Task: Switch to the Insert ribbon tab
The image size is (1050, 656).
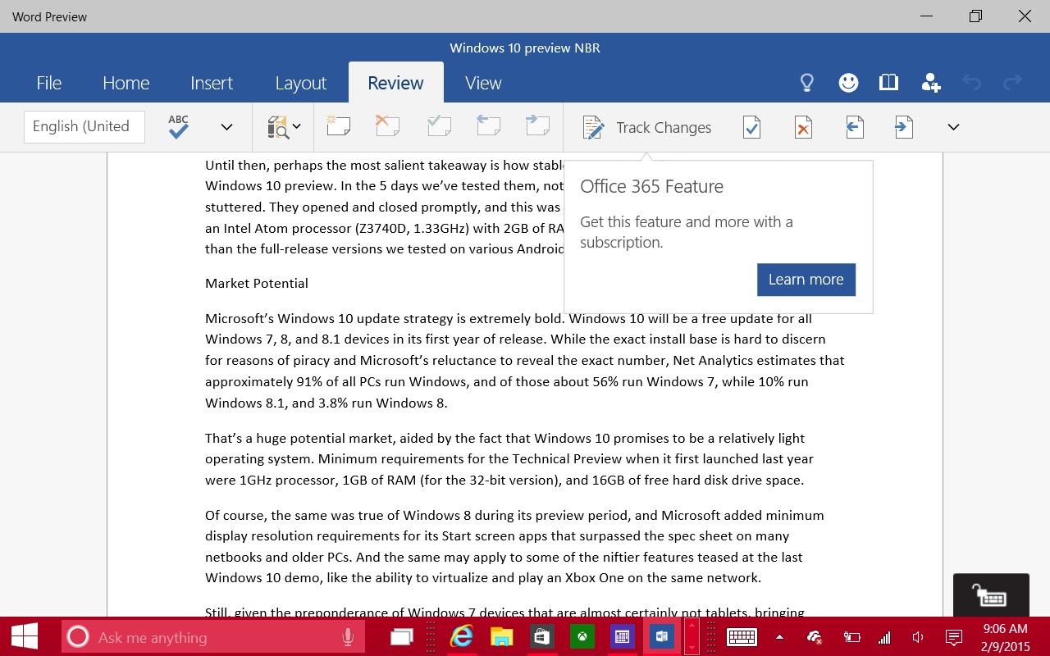Action: pos(212,82)
